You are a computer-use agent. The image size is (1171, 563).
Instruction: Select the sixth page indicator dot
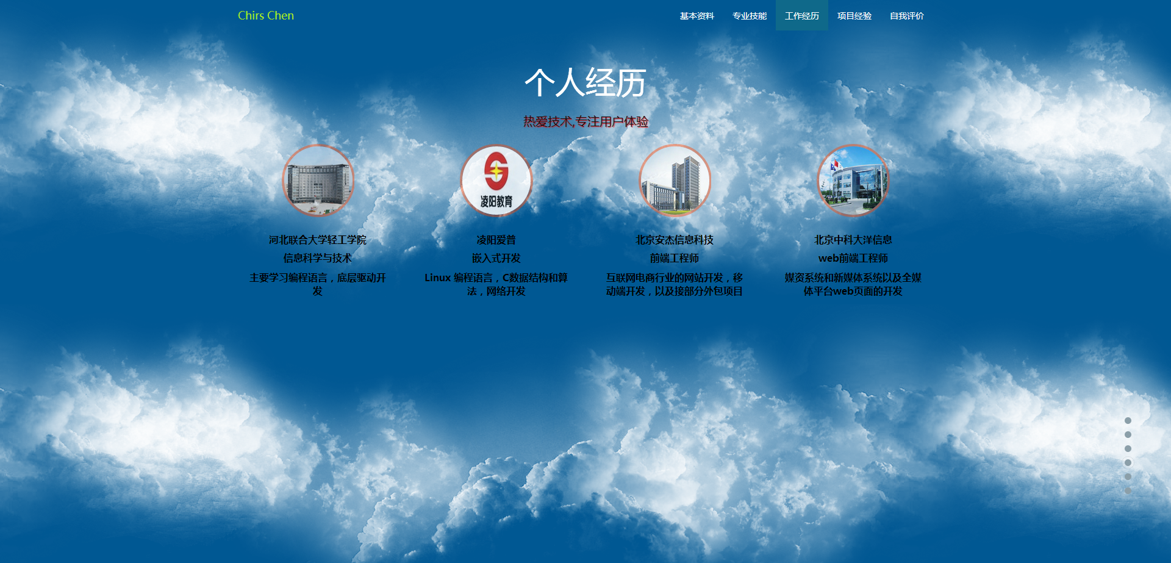click(1128, 491)
